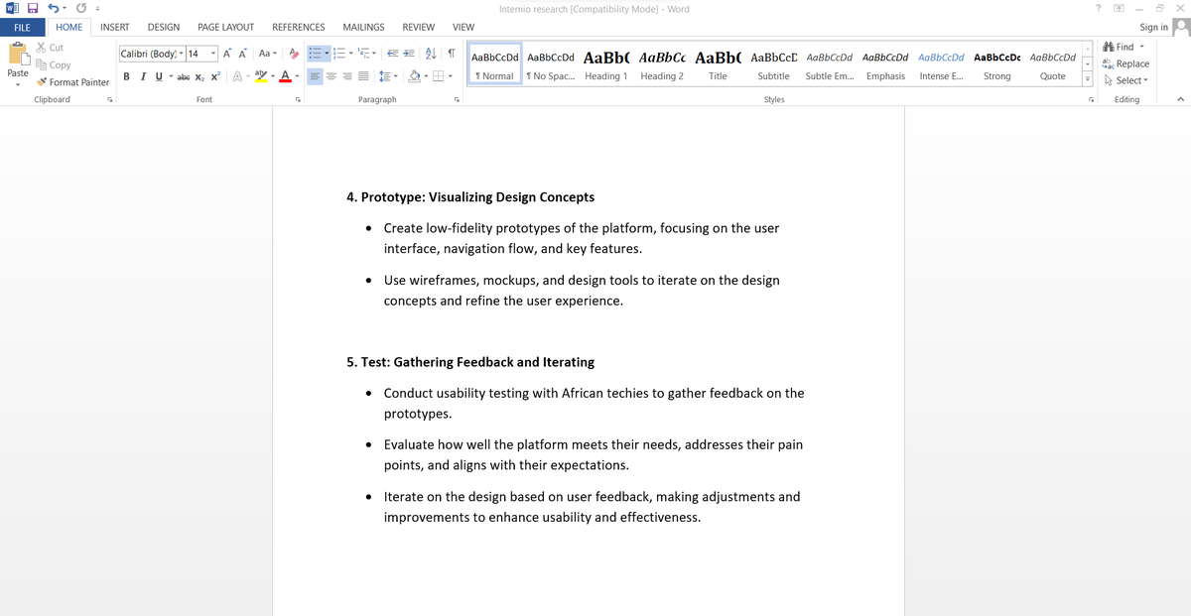Viewport: 1191px width, 616px height.
Task: Cut the selected text
Action: (50, 48)
